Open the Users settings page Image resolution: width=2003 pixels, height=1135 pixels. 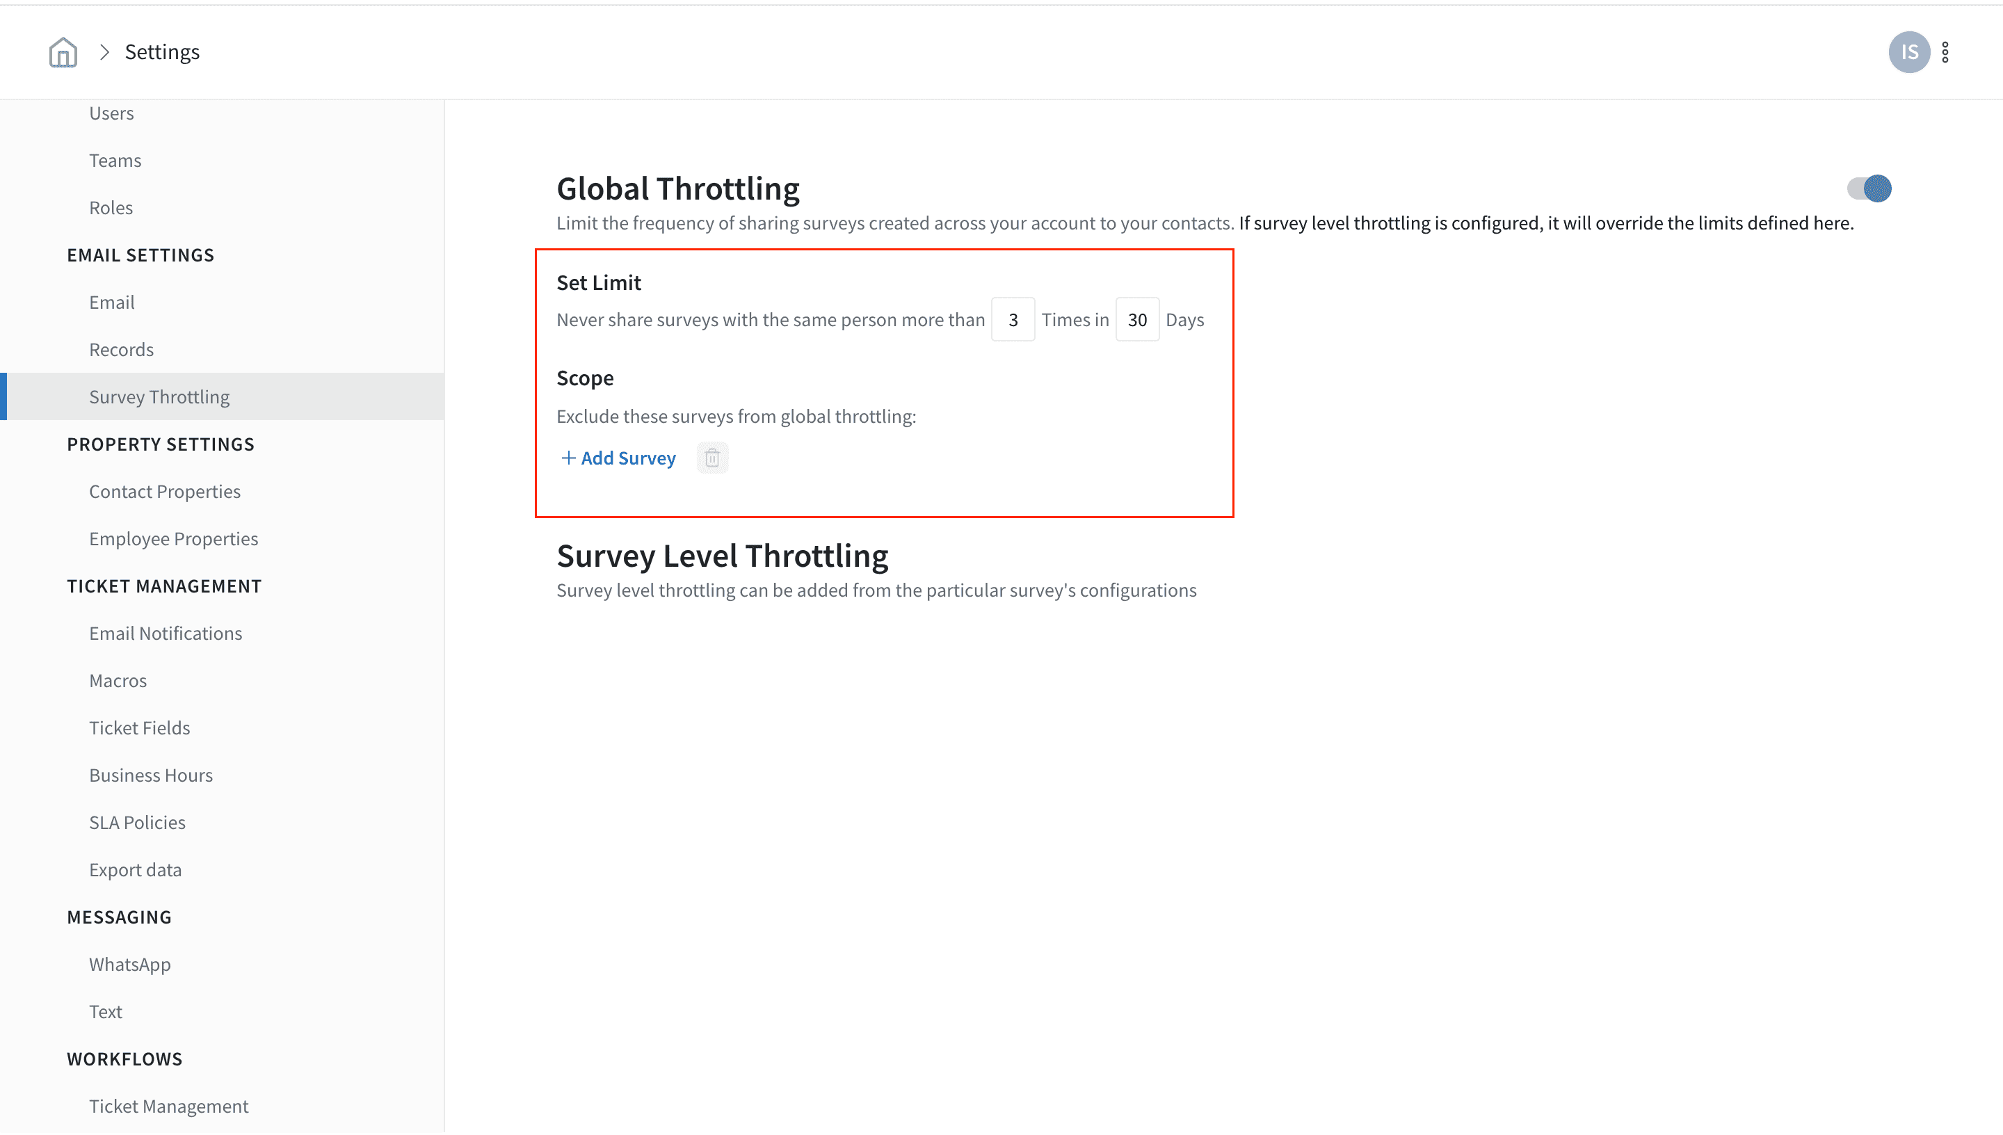point(111,113)
